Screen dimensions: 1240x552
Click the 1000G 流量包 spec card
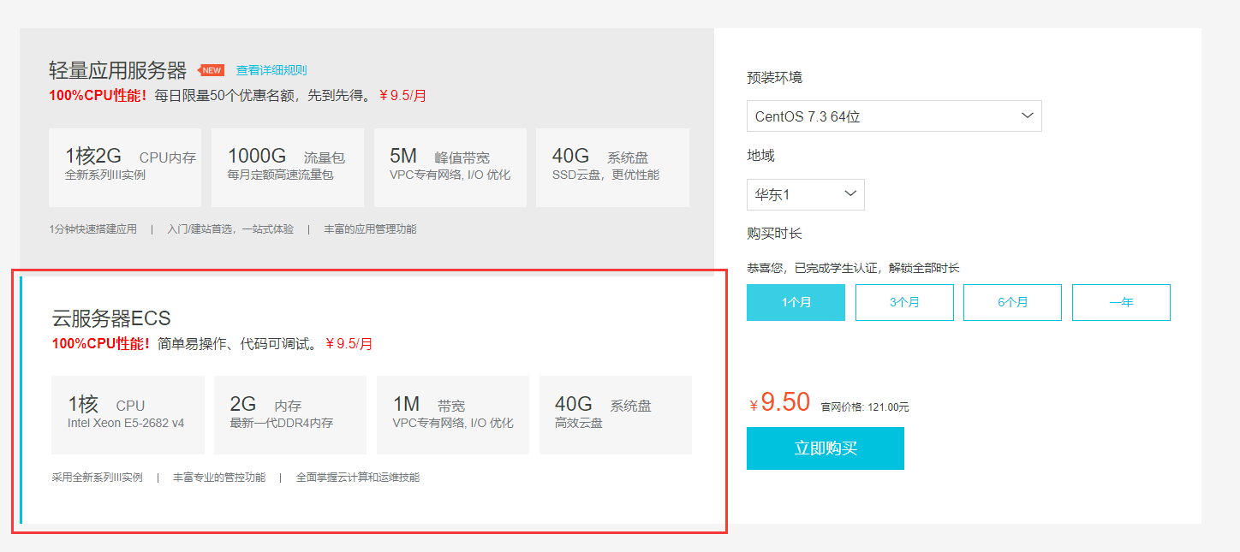(x=288, y=168)
